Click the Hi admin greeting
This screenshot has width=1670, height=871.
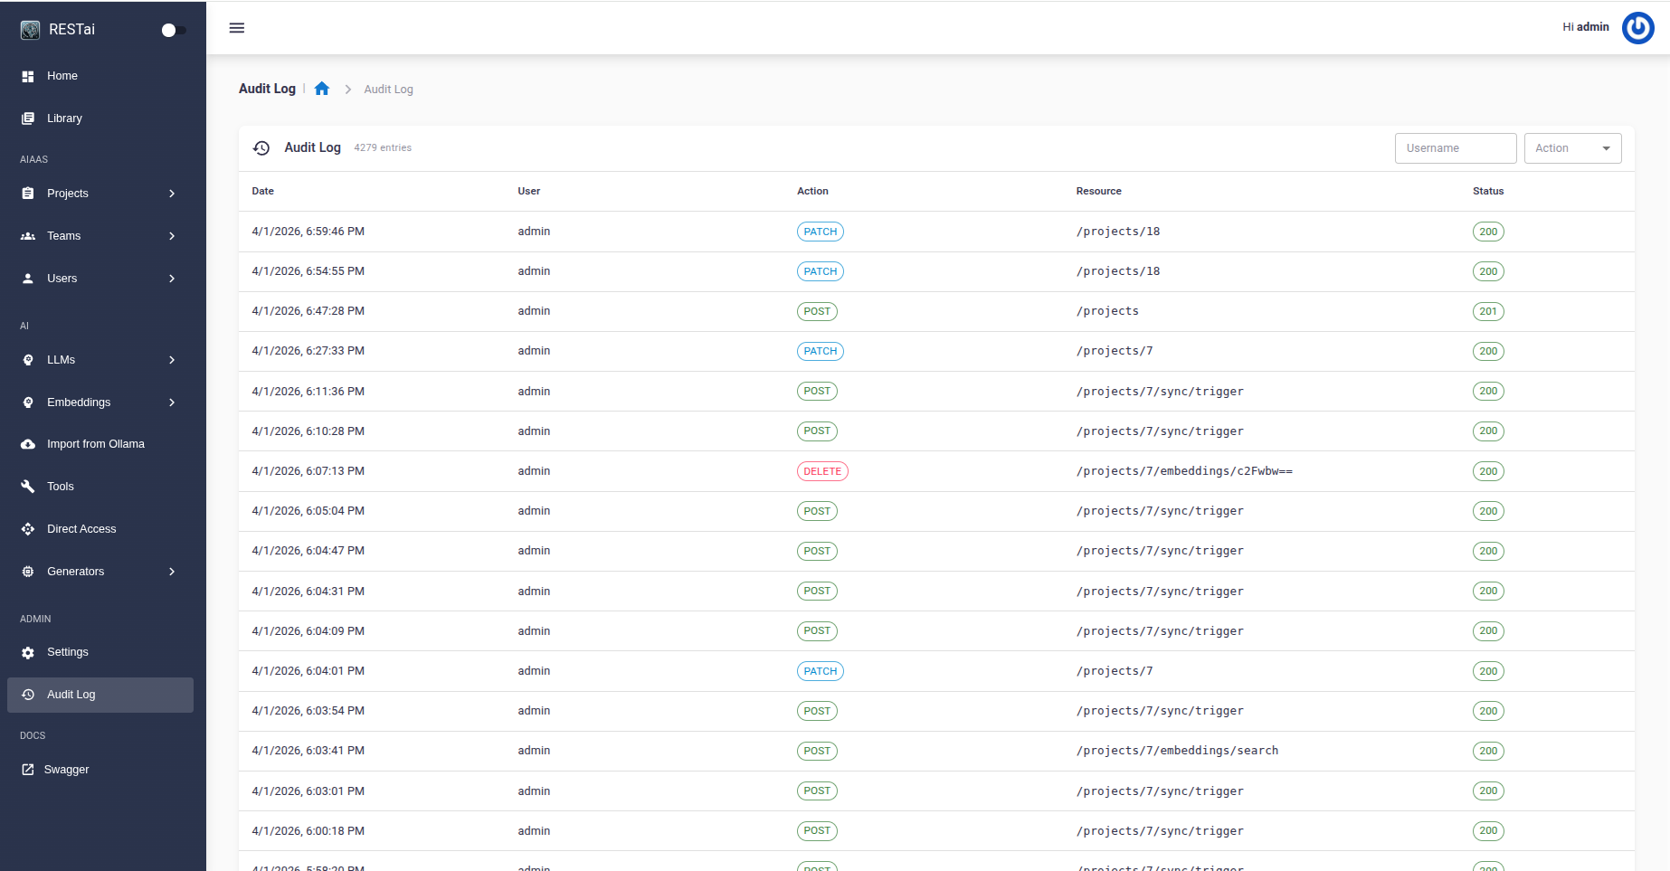(x=1585, y=27)
